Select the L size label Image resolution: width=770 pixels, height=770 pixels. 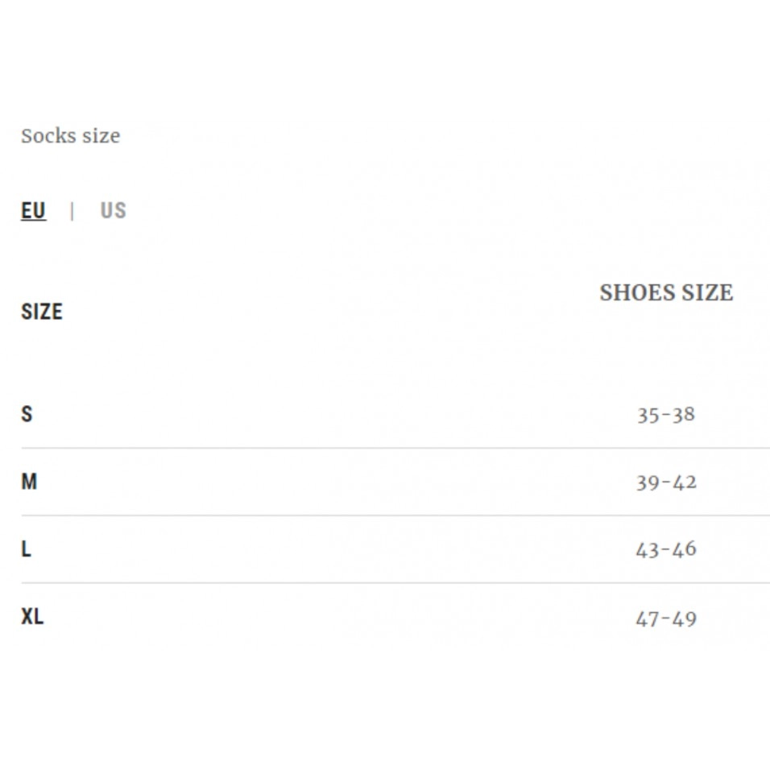26,549
